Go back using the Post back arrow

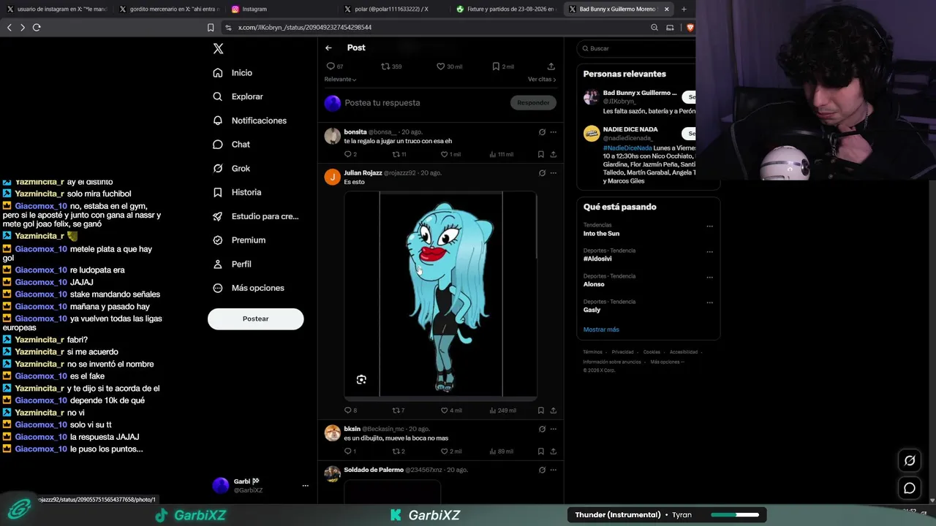click(x=328, y=47)
